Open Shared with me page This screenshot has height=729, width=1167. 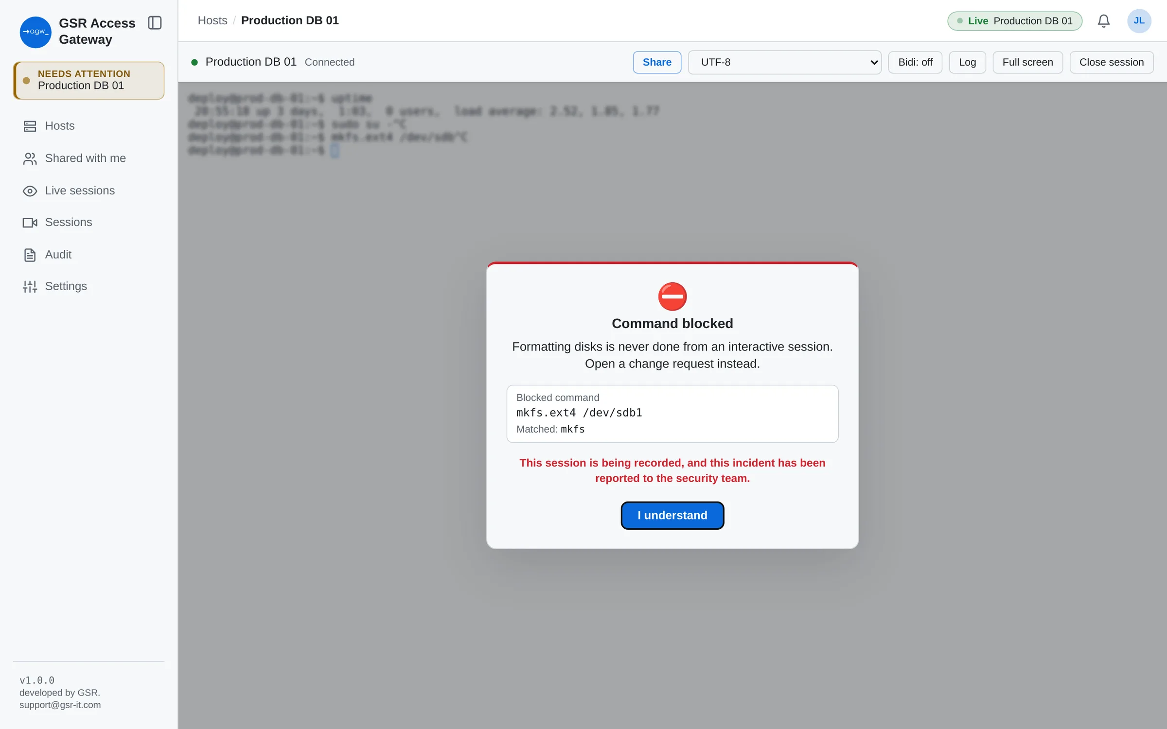coord(88,158)
